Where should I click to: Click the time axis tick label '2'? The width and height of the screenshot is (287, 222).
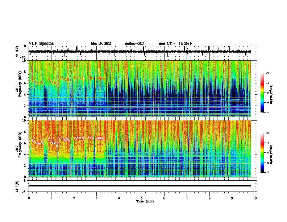pos(74,198)
